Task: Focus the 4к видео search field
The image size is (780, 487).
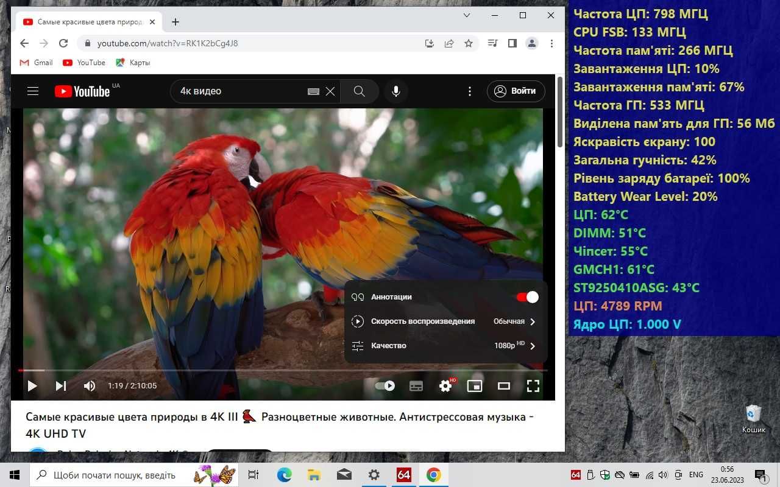Action: pos(241,91)
